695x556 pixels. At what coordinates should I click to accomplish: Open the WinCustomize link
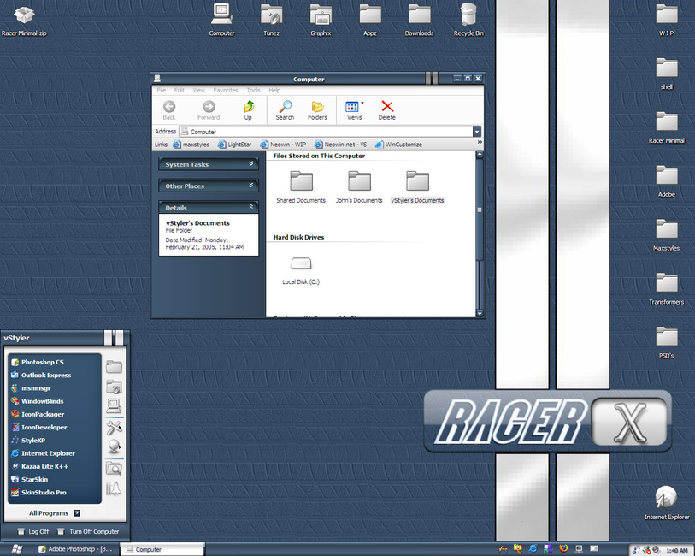398,145
